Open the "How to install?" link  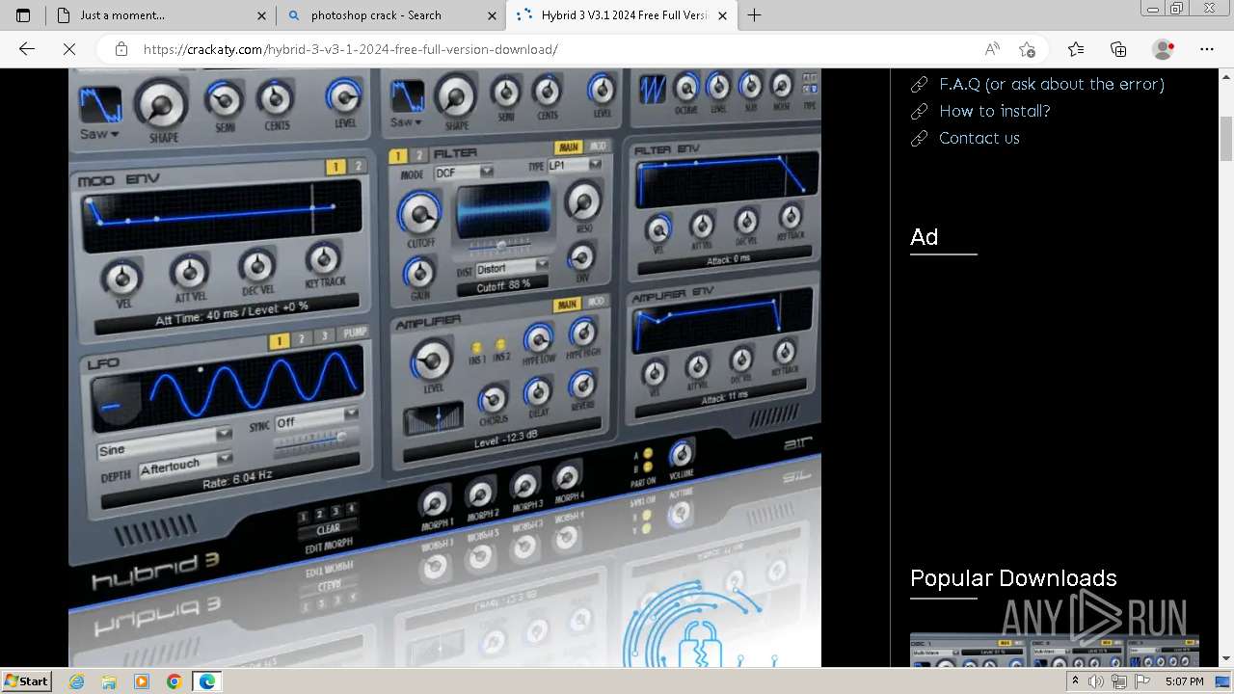(x=995, y=111)
